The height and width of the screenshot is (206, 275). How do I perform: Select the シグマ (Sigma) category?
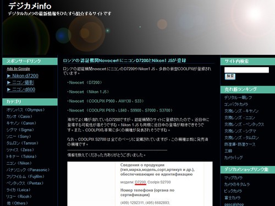pos(20,130)
